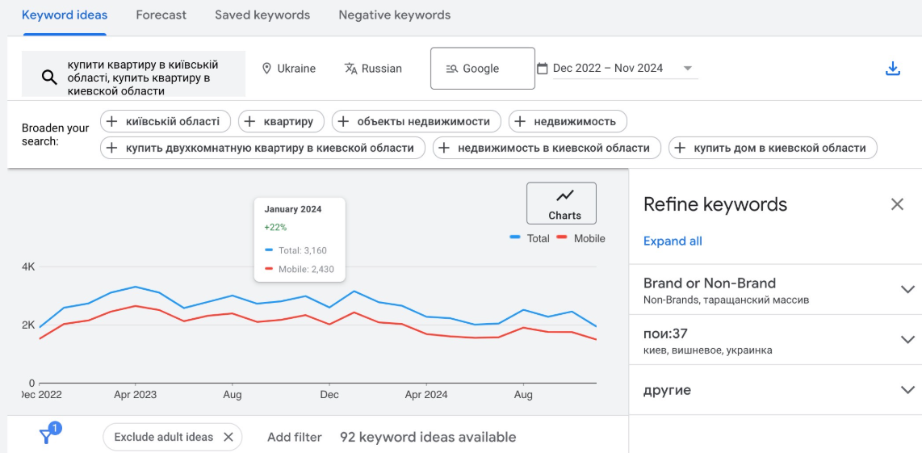922x453 pixels.
Task: Remove the Exclude adult ideas filter
Action: click(x=228, y=437)
